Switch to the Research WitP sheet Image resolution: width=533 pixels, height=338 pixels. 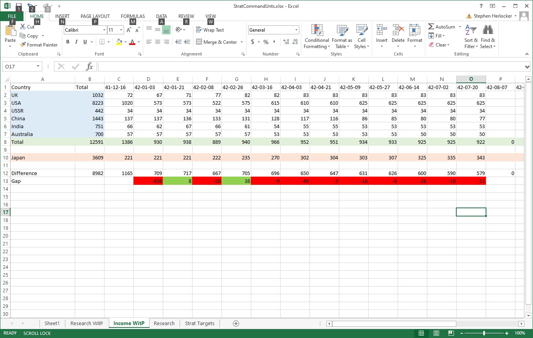(86, 323)
